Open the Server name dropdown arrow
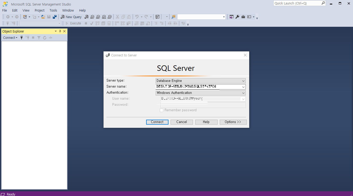 [x=243, y=87]
